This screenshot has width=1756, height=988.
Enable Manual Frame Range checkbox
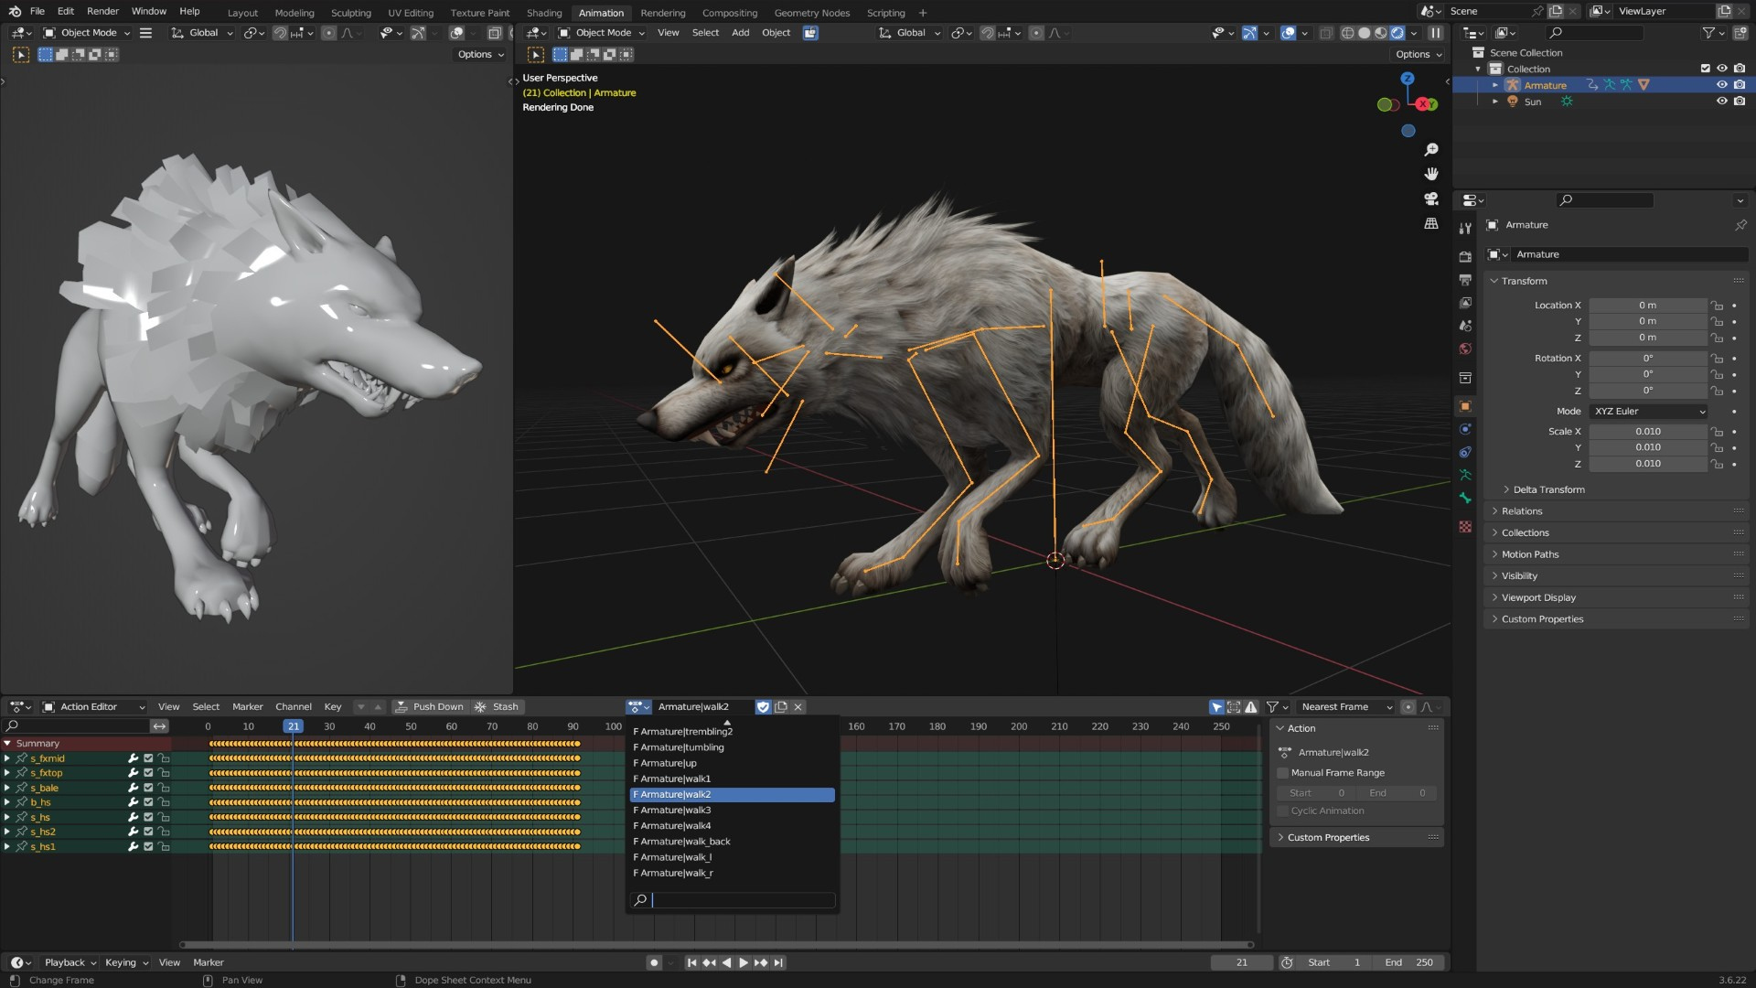[1283, 773]
